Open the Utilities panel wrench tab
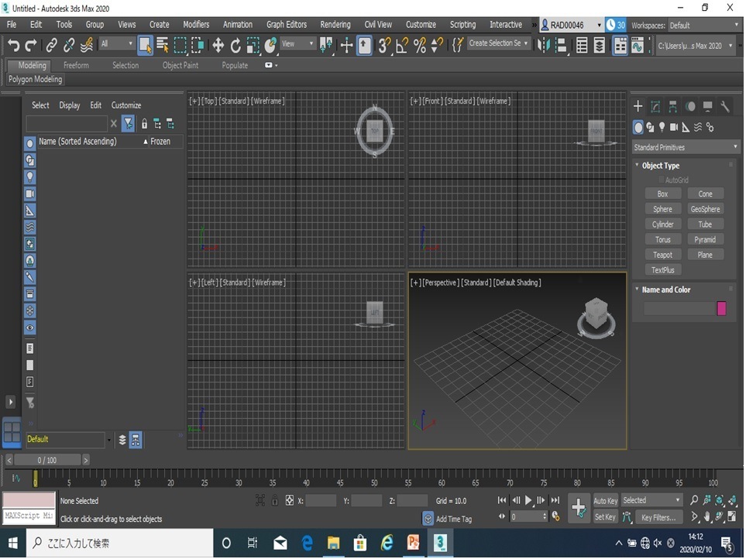 (725, 107)
